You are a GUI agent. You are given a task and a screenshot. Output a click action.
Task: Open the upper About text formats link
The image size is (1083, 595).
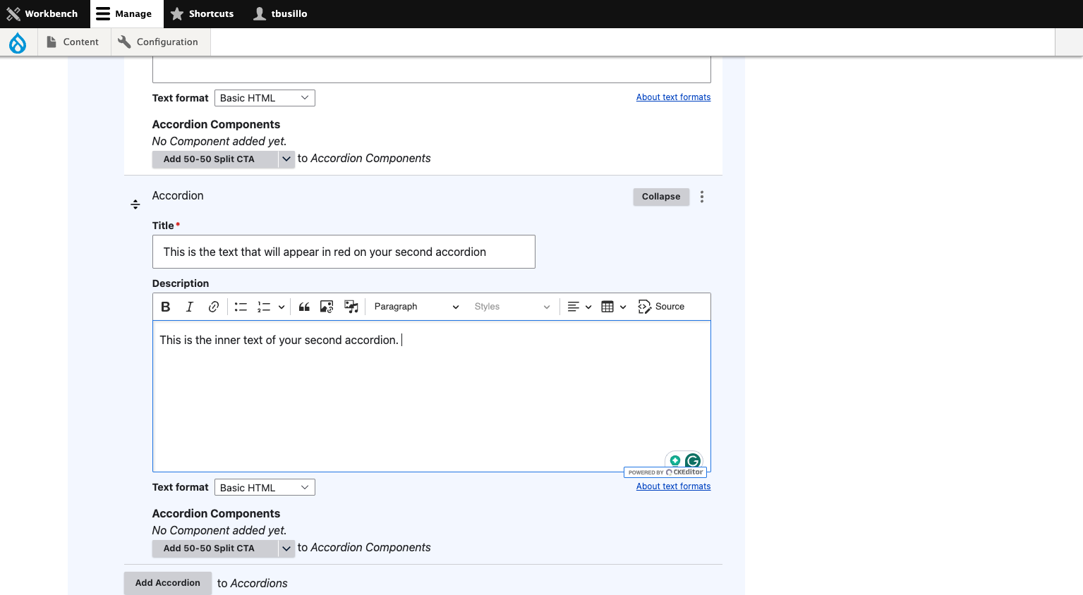pyautogui.click(x=673, y=97)
